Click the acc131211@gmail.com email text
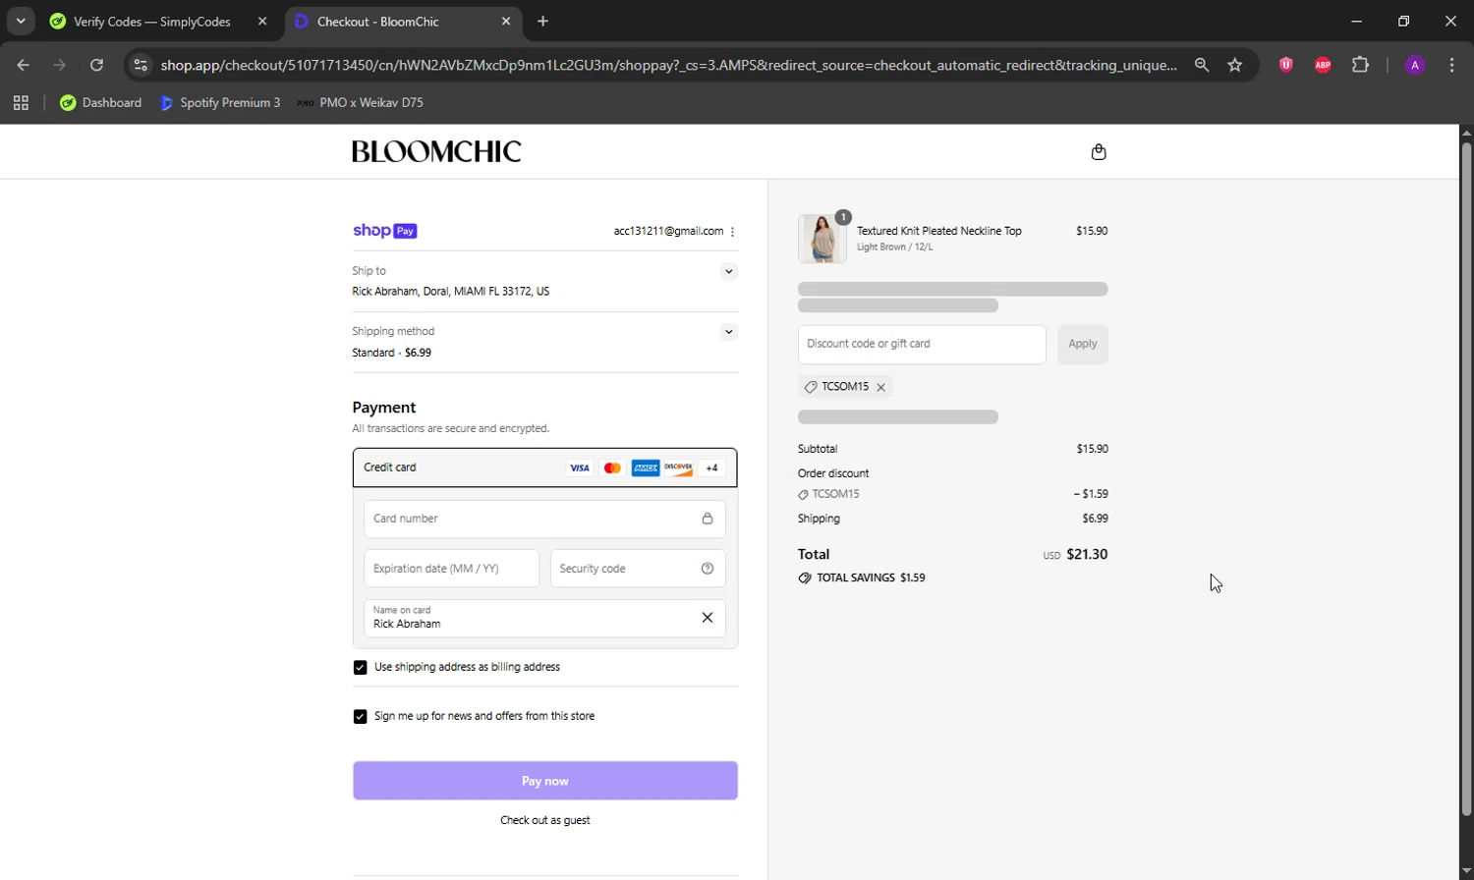 [668, 231]
